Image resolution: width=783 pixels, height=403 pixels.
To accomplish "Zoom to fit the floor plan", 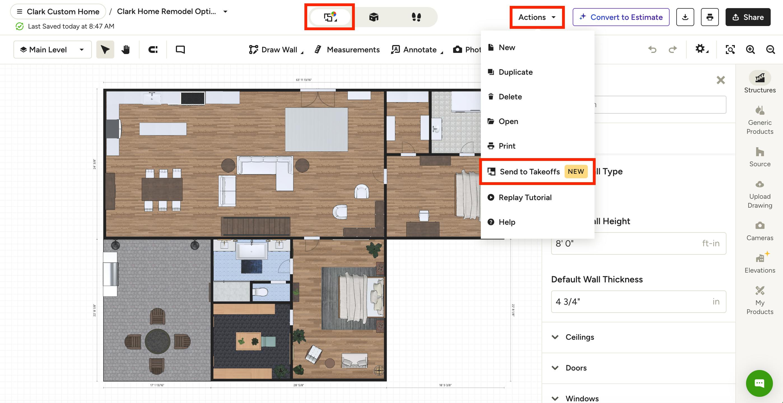I will (x=730, y=50).
